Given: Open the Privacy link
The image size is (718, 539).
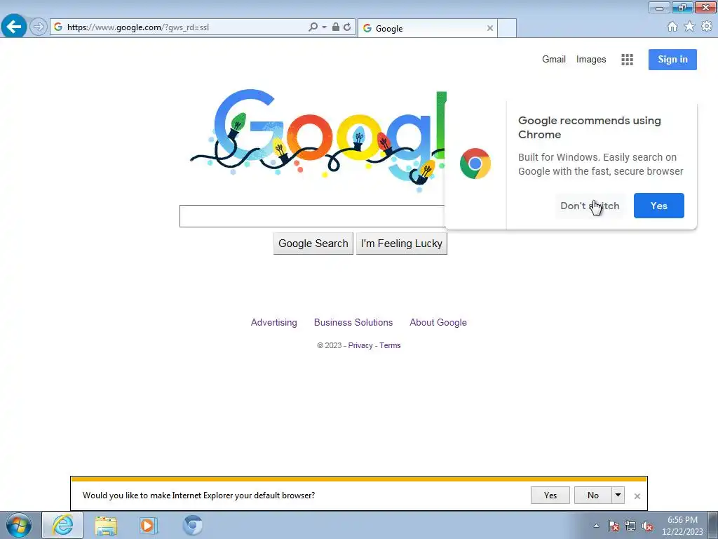Looking at the screenshot, I should (x=360, y=345).
